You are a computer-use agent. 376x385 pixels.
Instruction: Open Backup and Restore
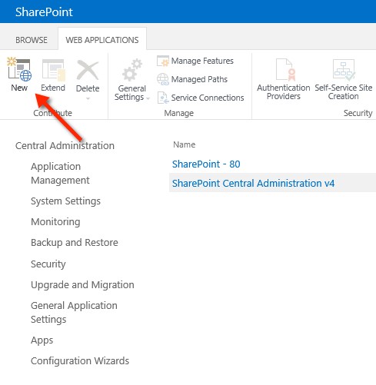[75, 242]
